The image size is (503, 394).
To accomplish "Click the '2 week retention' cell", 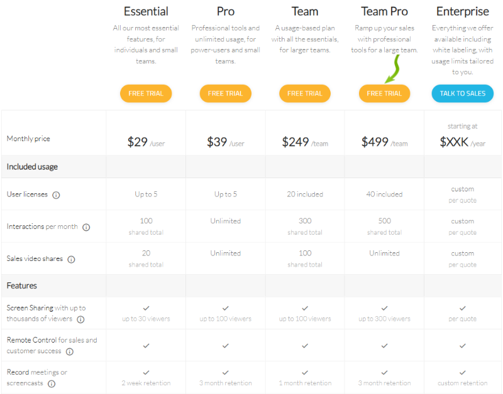I will pos(146,383).
